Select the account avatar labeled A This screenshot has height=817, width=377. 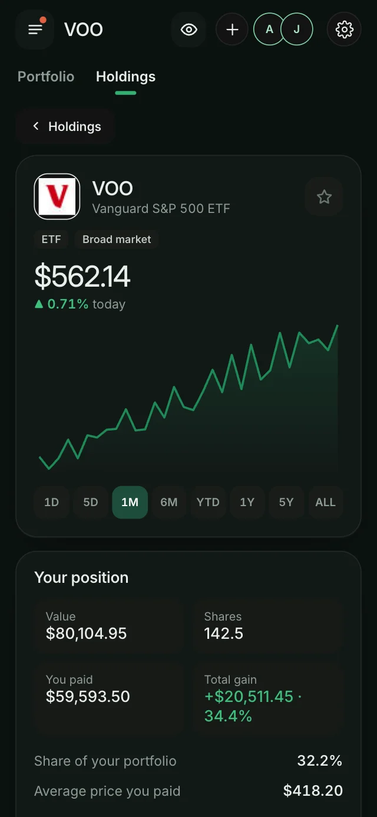coord(269,29)
